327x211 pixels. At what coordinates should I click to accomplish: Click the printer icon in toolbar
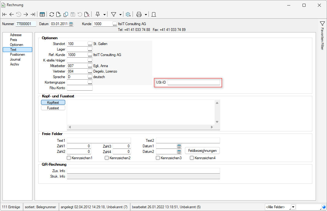point(139,14)
